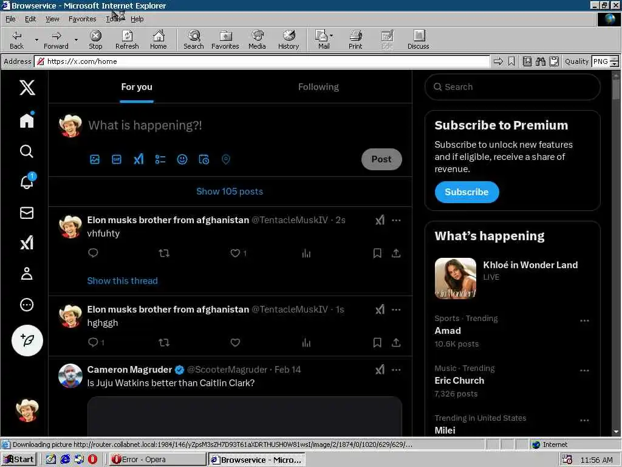This screenshot has width=622, height=467.
Task: Add a poll to the post
Action: click(160, 159)
